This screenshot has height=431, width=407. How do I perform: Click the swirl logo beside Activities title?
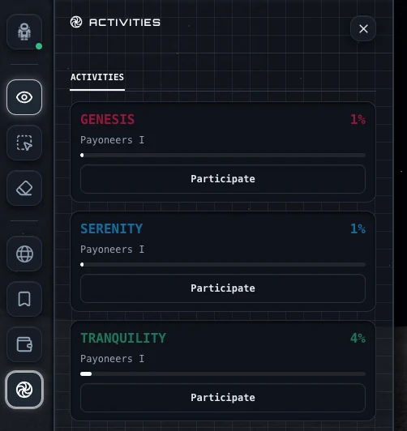click(x=76, y=22)
